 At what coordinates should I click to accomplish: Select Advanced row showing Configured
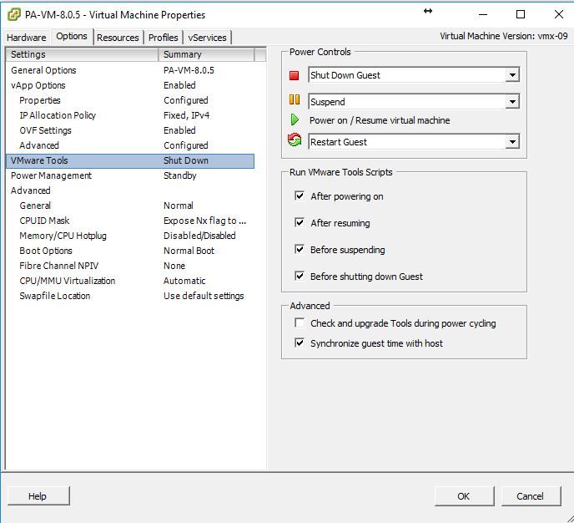[130, 145]
